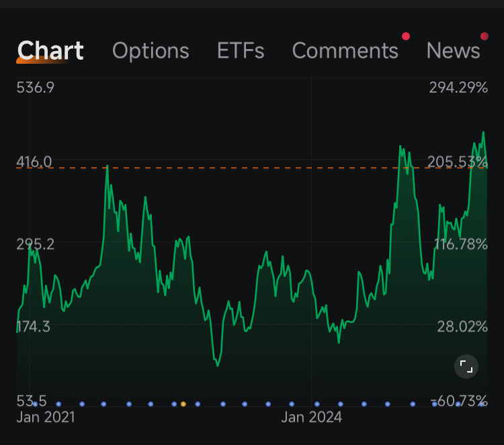The height and width of the screenshot is (445, 504).
Task: Click the 536.9 price axis label
Action: tap(36, 87)
